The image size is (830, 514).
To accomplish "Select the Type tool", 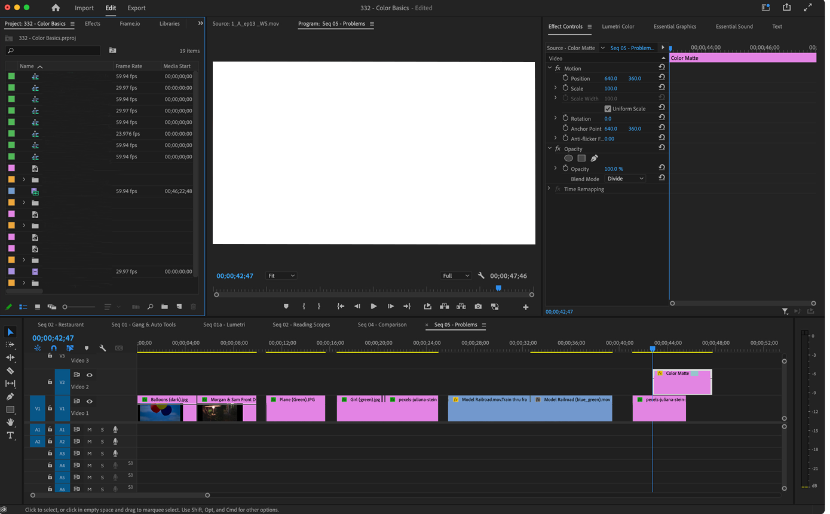I will [x=10, y=435].
